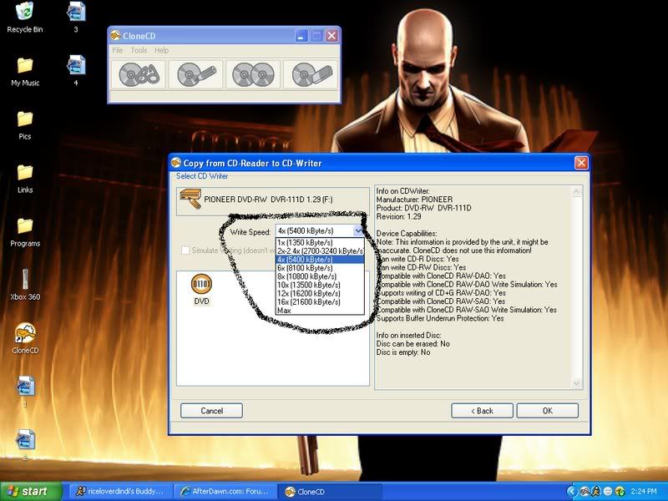Screen dimensions: 668x501
Task: Expand the Write Speed dropdown arrow
Action: tap(358, 231)
